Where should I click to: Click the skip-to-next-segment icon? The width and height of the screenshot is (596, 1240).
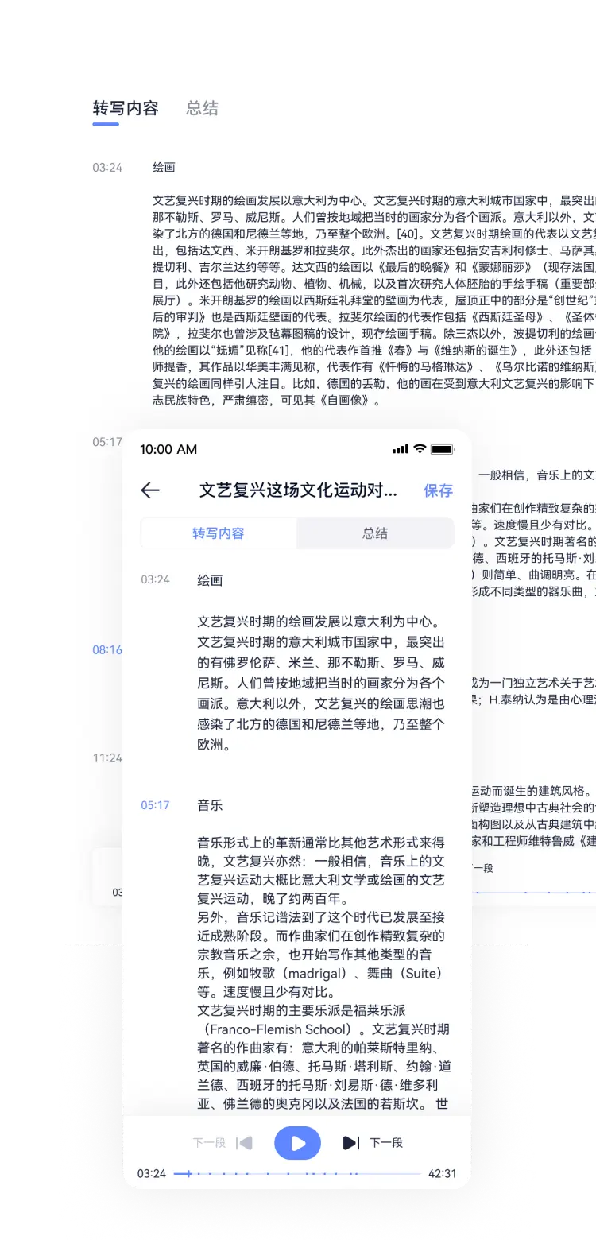pyautogui.click(x=350, y=1143)
